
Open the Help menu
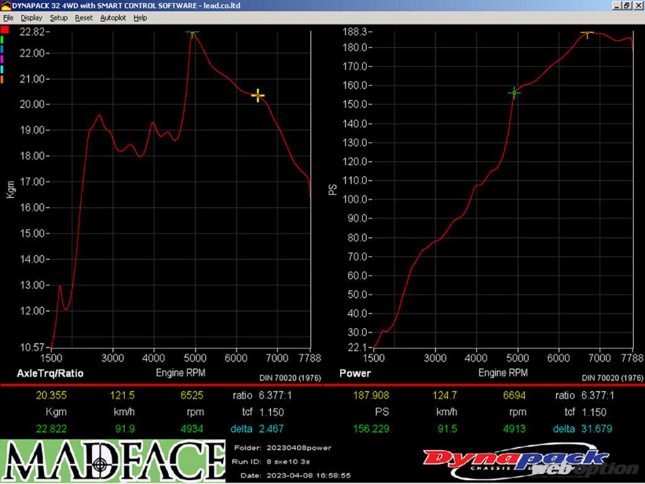pos(140,18)
